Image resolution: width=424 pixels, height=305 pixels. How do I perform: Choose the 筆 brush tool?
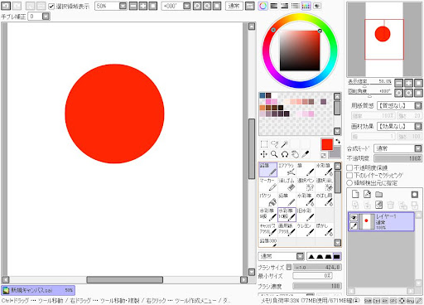306,169
